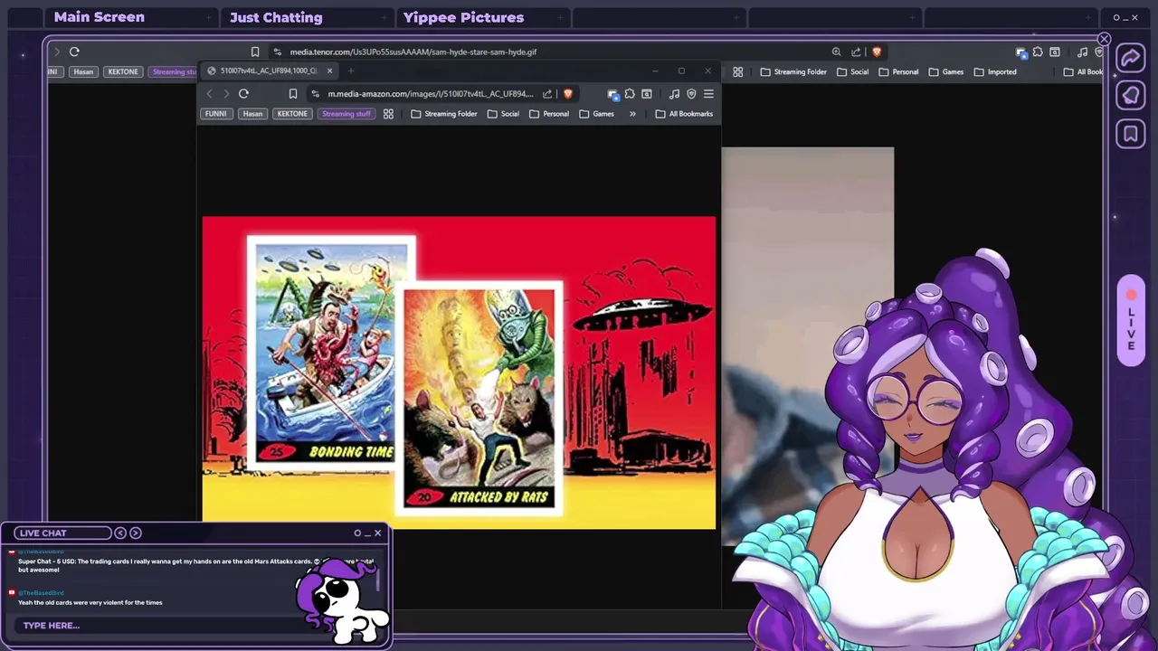The width and height of the screenshot is (1158, 651).
Task: Click the LIVE indicator on the right edge
Action: coord(1131,321)
